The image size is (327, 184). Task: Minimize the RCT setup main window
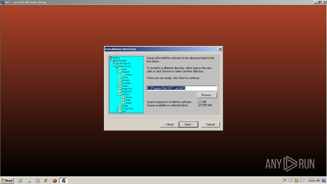tap(316, 2)
